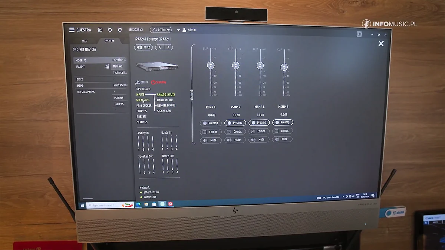The image size is (445, 250).
Task: Save the project with the disk icon
Action: pyautogui.click(x=100, y=30)
